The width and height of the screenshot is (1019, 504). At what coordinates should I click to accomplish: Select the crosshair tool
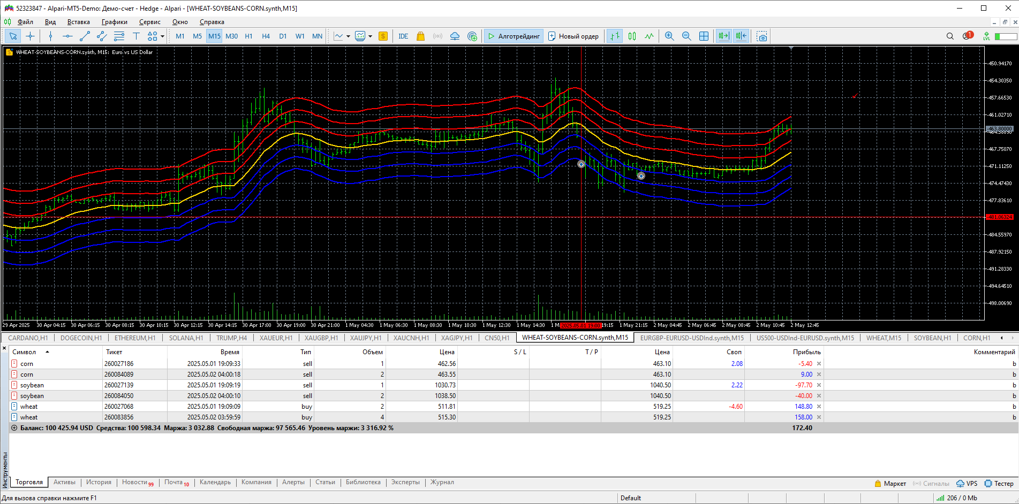pos(31,36)
